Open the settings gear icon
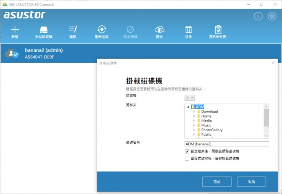This screenshot has width=282, height=194. pos(272,16)
